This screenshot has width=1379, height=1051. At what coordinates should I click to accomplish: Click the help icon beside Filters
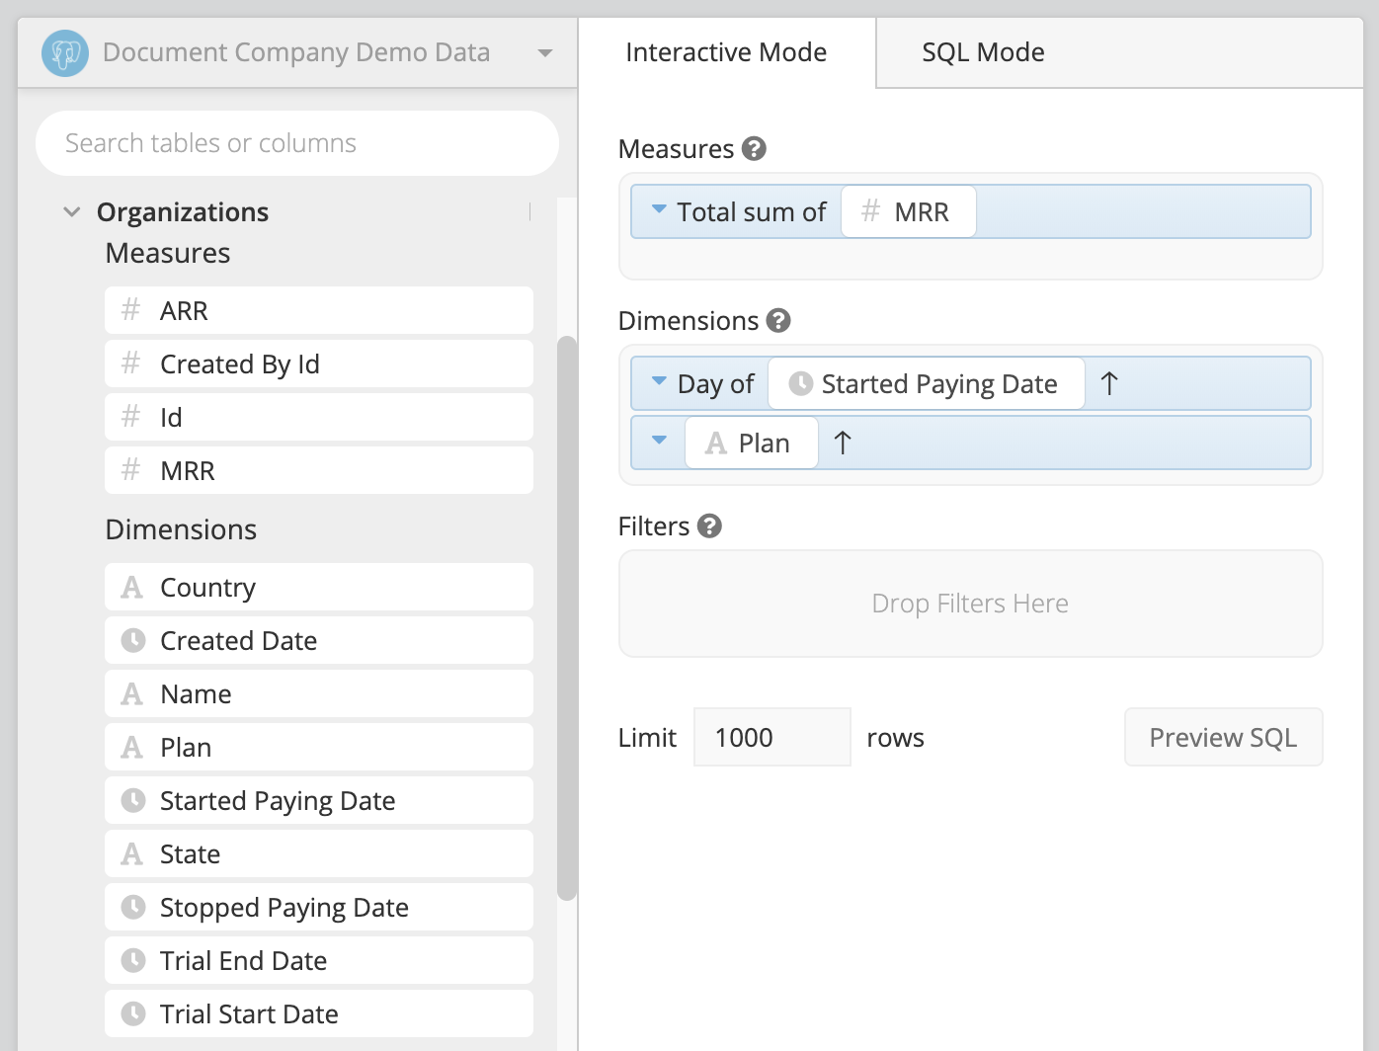point(709,525)
